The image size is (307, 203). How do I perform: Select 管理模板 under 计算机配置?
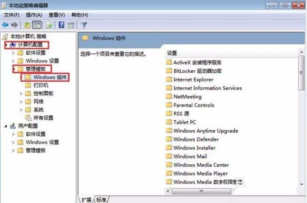36,69
